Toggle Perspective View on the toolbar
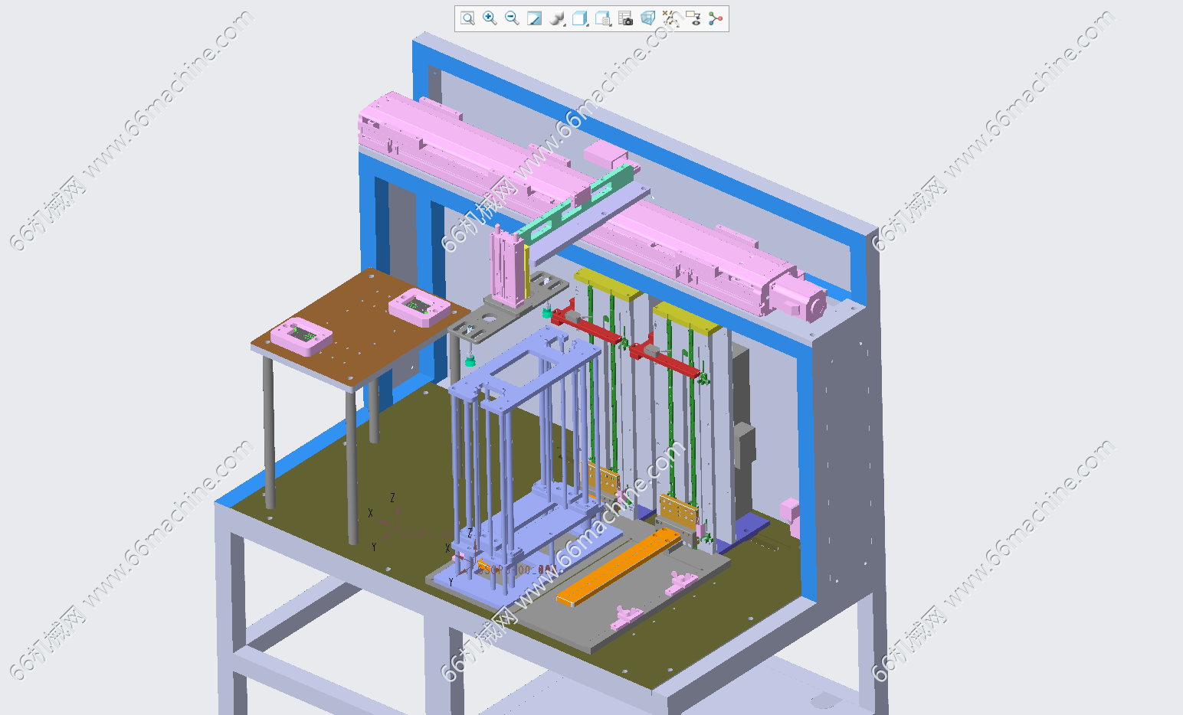The width and height of the screenshot is (1183, 715). (647, 18)
